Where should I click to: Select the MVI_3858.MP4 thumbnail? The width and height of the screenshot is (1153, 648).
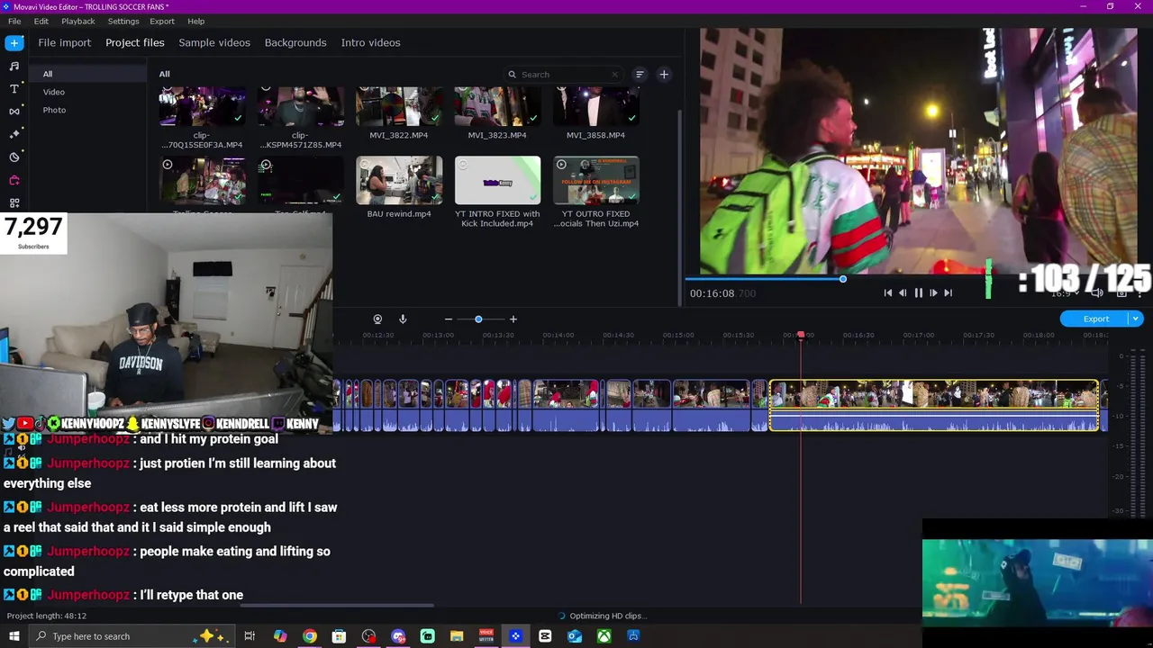pos(595,107)
